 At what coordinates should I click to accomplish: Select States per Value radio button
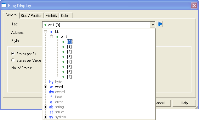(x=13, y=60)
